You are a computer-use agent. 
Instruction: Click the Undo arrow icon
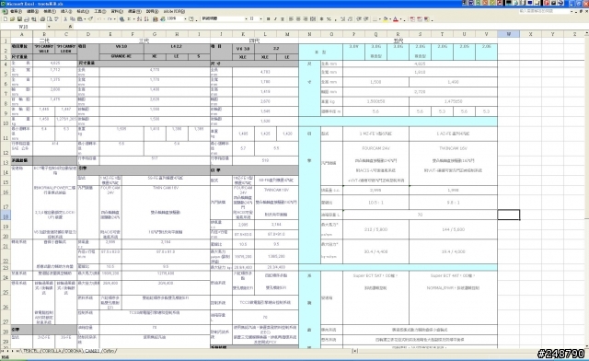tap(98, 18)
